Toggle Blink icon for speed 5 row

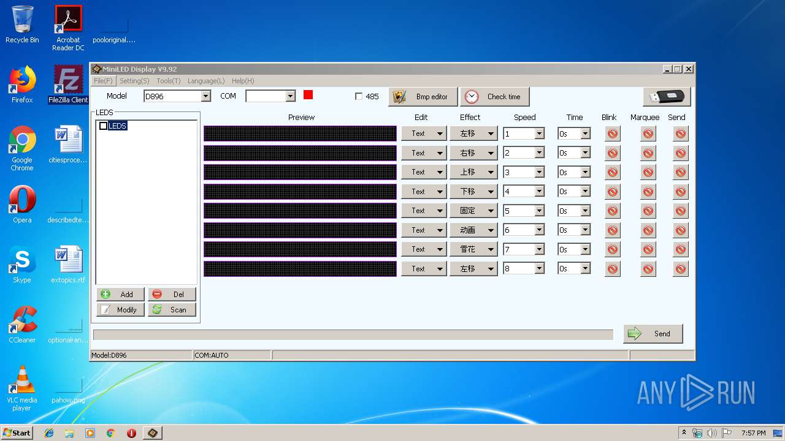[x=612, y=211]
